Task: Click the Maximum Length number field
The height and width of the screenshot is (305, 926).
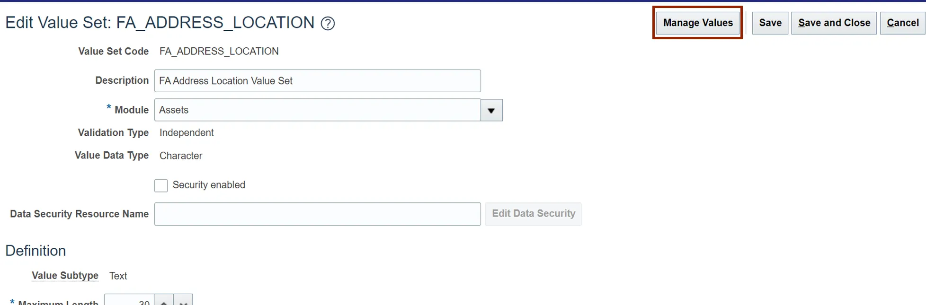Action: pos(129,300)
